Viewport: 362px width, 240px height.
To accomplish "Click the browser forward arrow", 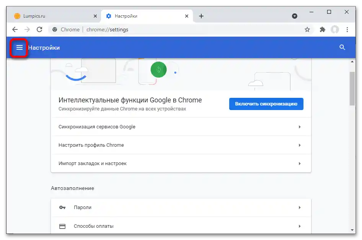I will point(27,29).
